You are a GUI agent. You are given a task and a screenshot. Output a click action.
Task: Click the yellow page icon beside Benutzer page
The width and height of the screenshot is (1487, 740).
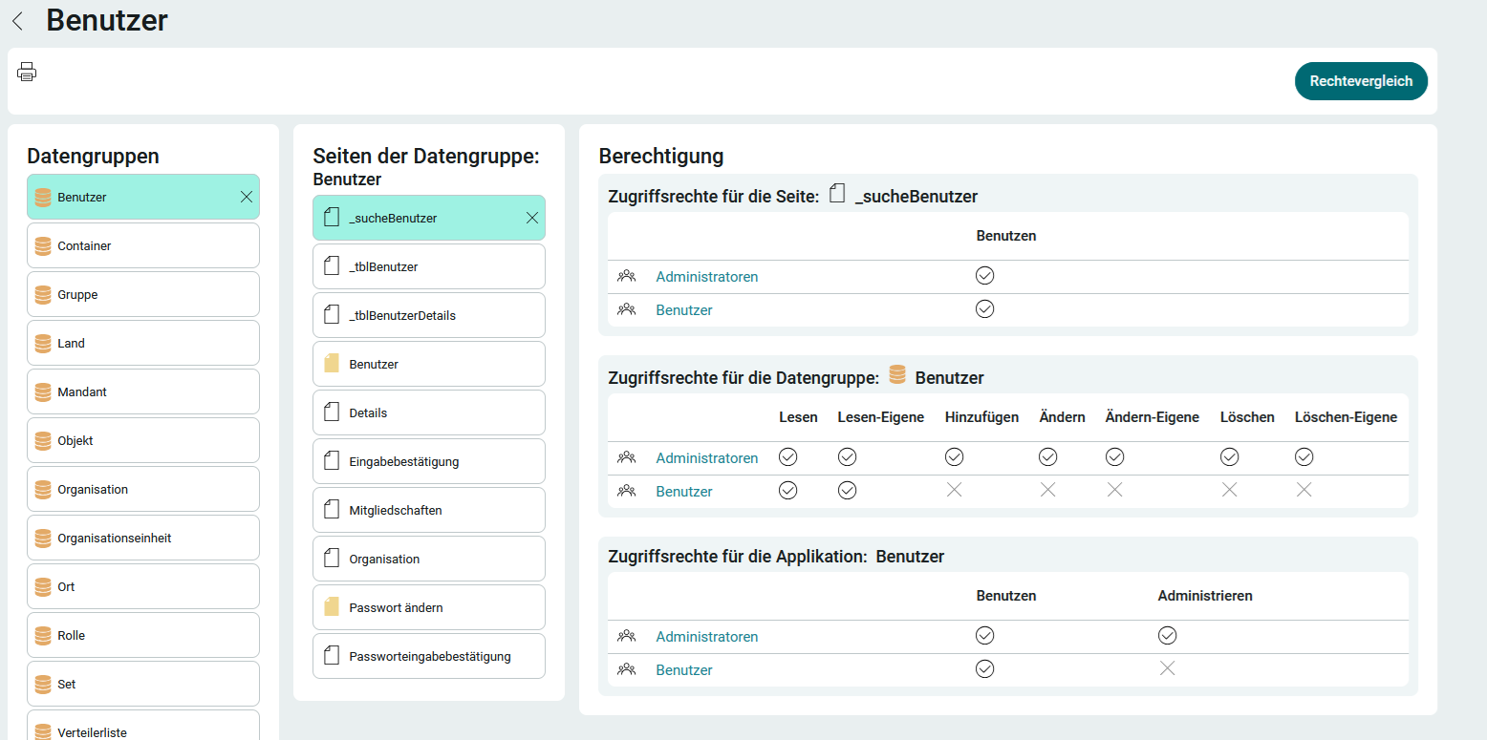pyautogui.click(x=332, y=364)
